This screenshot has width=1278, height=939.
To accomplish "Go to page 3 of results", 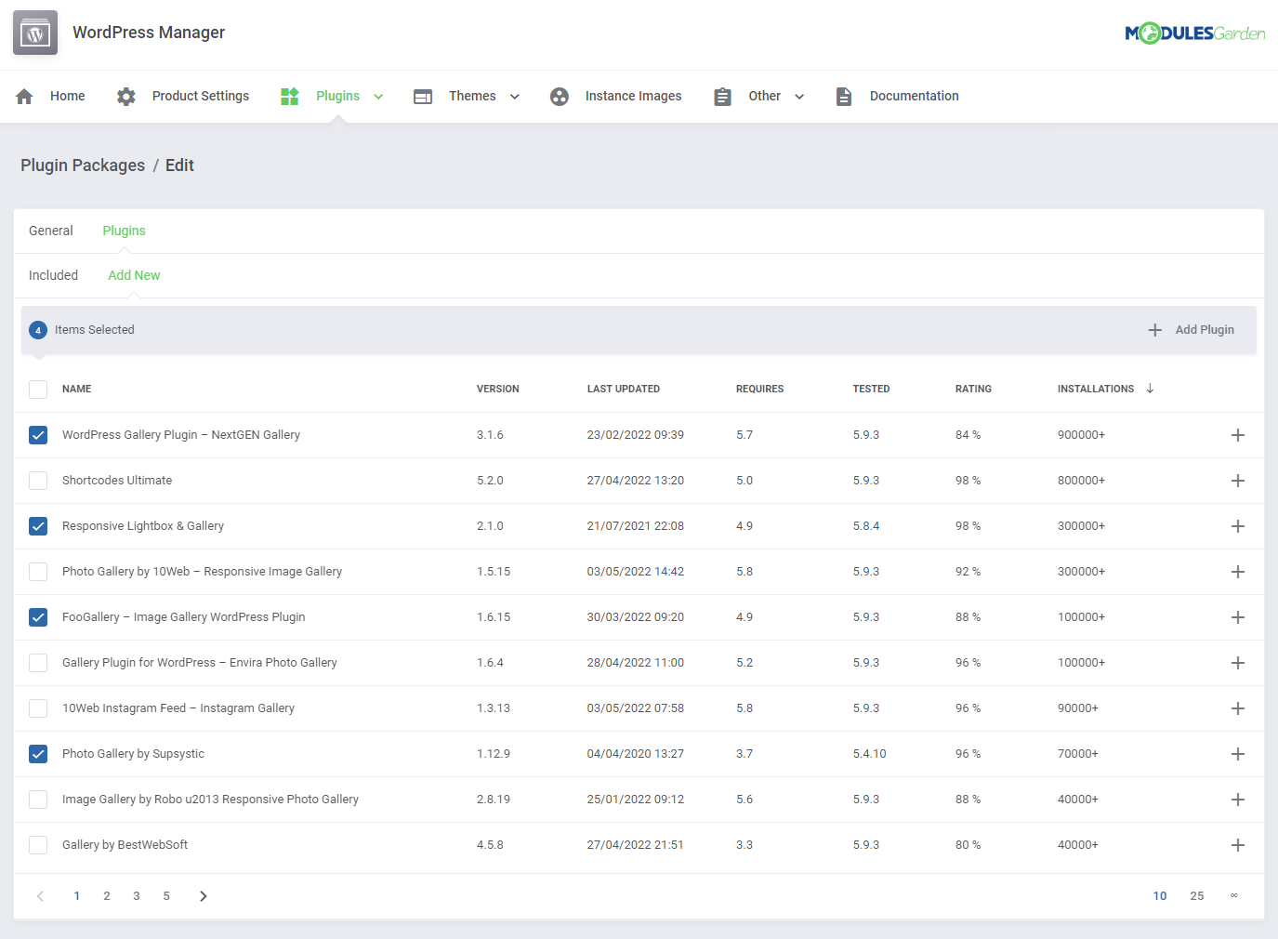I will pyautogui.click(x=137, y=896).
